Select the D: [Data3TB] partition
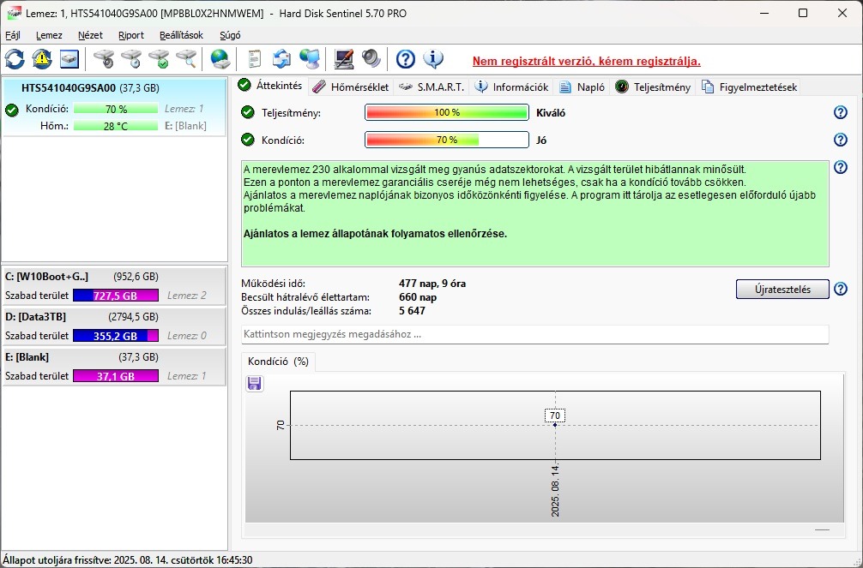This screenshot has height=568, width=863. (114, 326)
